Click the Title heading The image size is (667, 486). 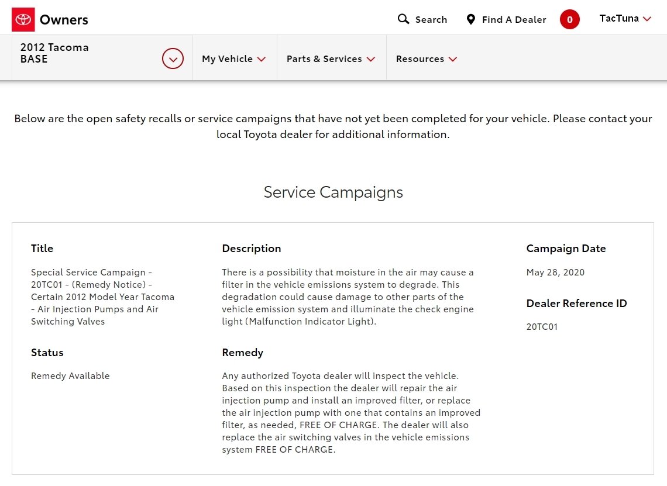coord(42,249)
